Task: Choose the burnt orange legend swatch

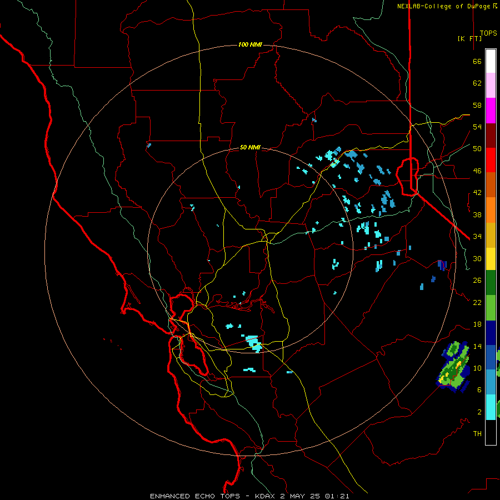Action: (x=491, y=184)
